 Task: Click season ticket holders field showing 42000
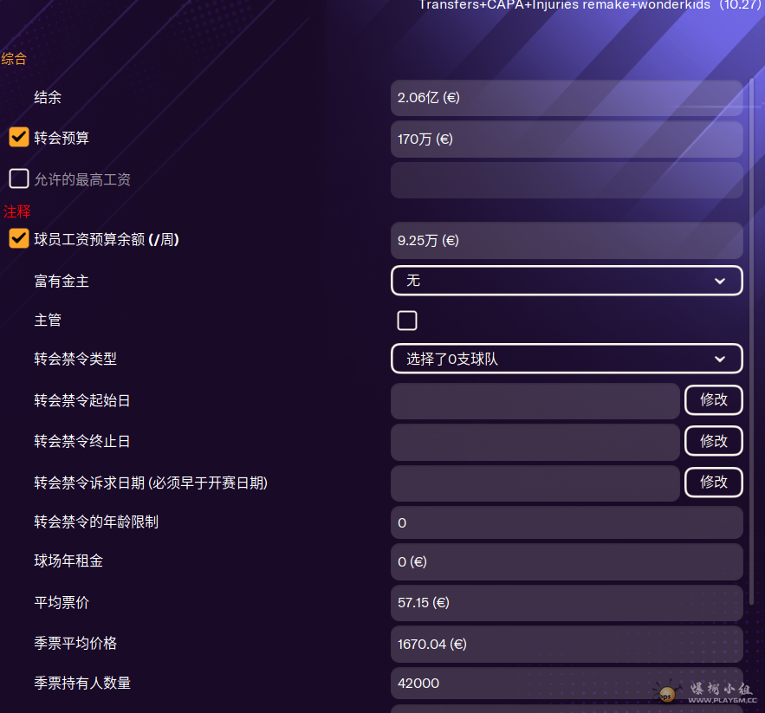pyautogui.click(x=567, y=684)
